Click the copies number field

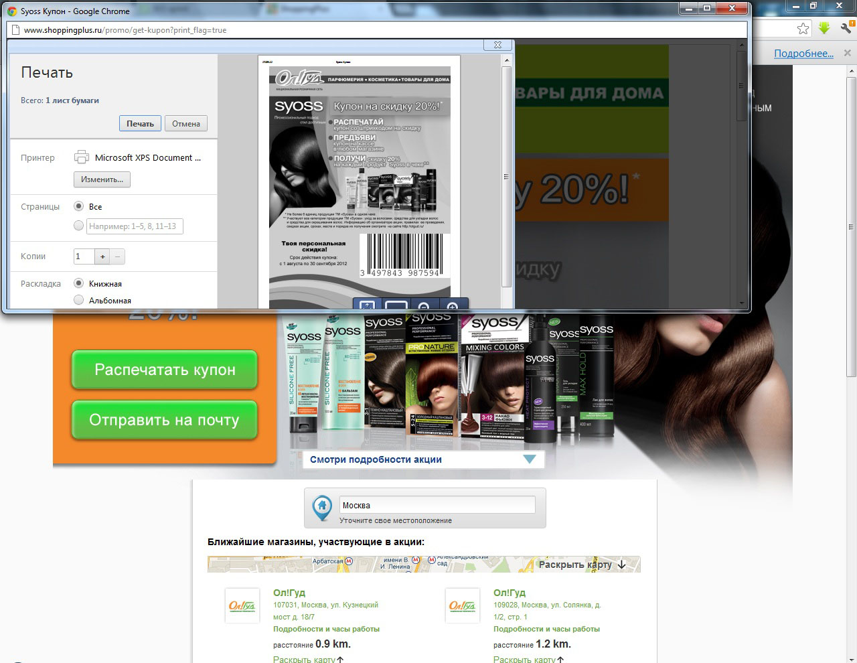click(84, 256)
